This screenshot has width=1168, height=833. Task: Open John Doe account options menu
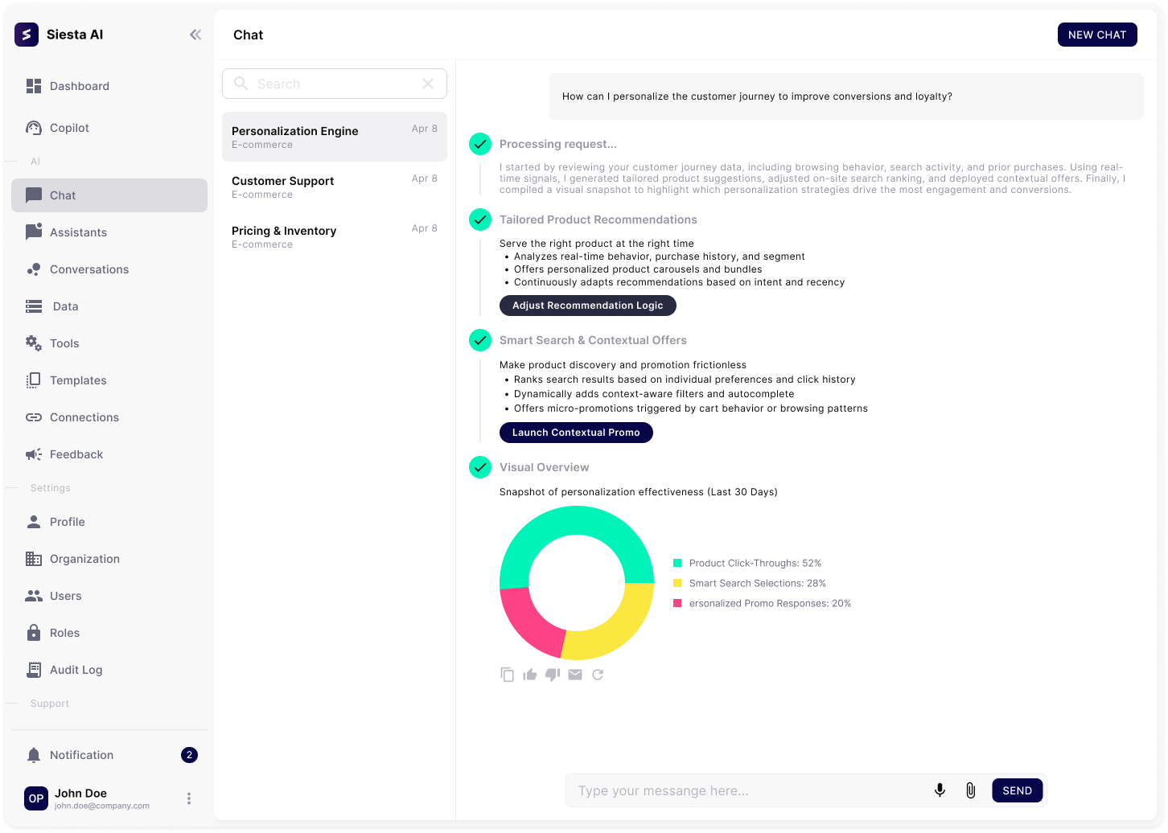point(189,798)
